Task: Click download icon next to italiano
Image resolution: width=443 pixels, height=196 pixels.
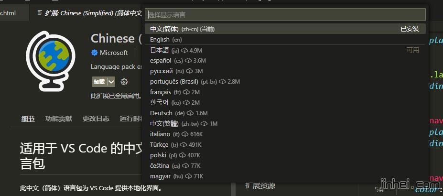Action: [x=185, y=134]
